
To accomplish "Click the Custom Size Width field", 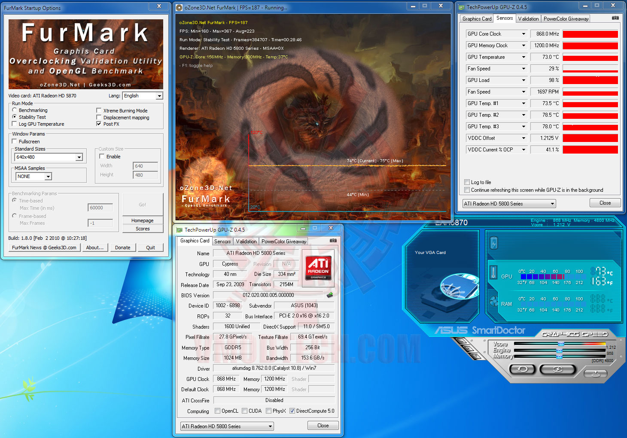I will click(146, 166).
